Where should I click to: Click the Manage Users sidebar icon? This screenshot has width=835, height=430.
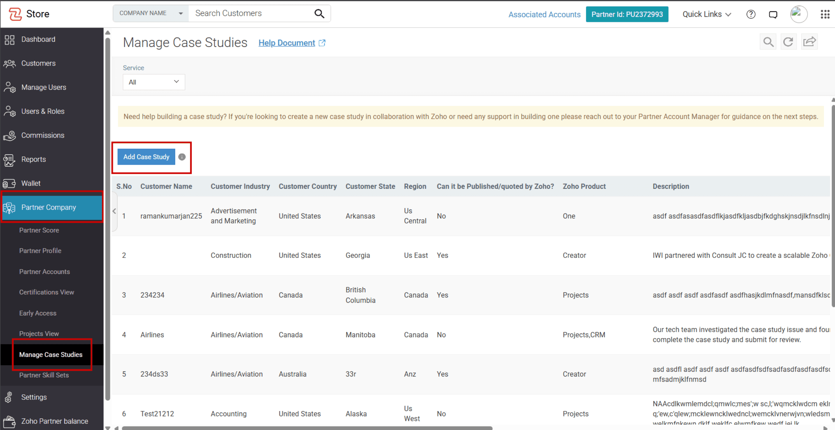click(10, 87)
